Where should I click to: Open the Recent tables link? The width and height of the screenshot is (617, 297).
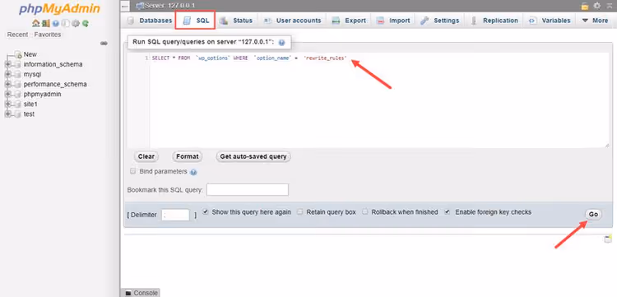(18, 35)
